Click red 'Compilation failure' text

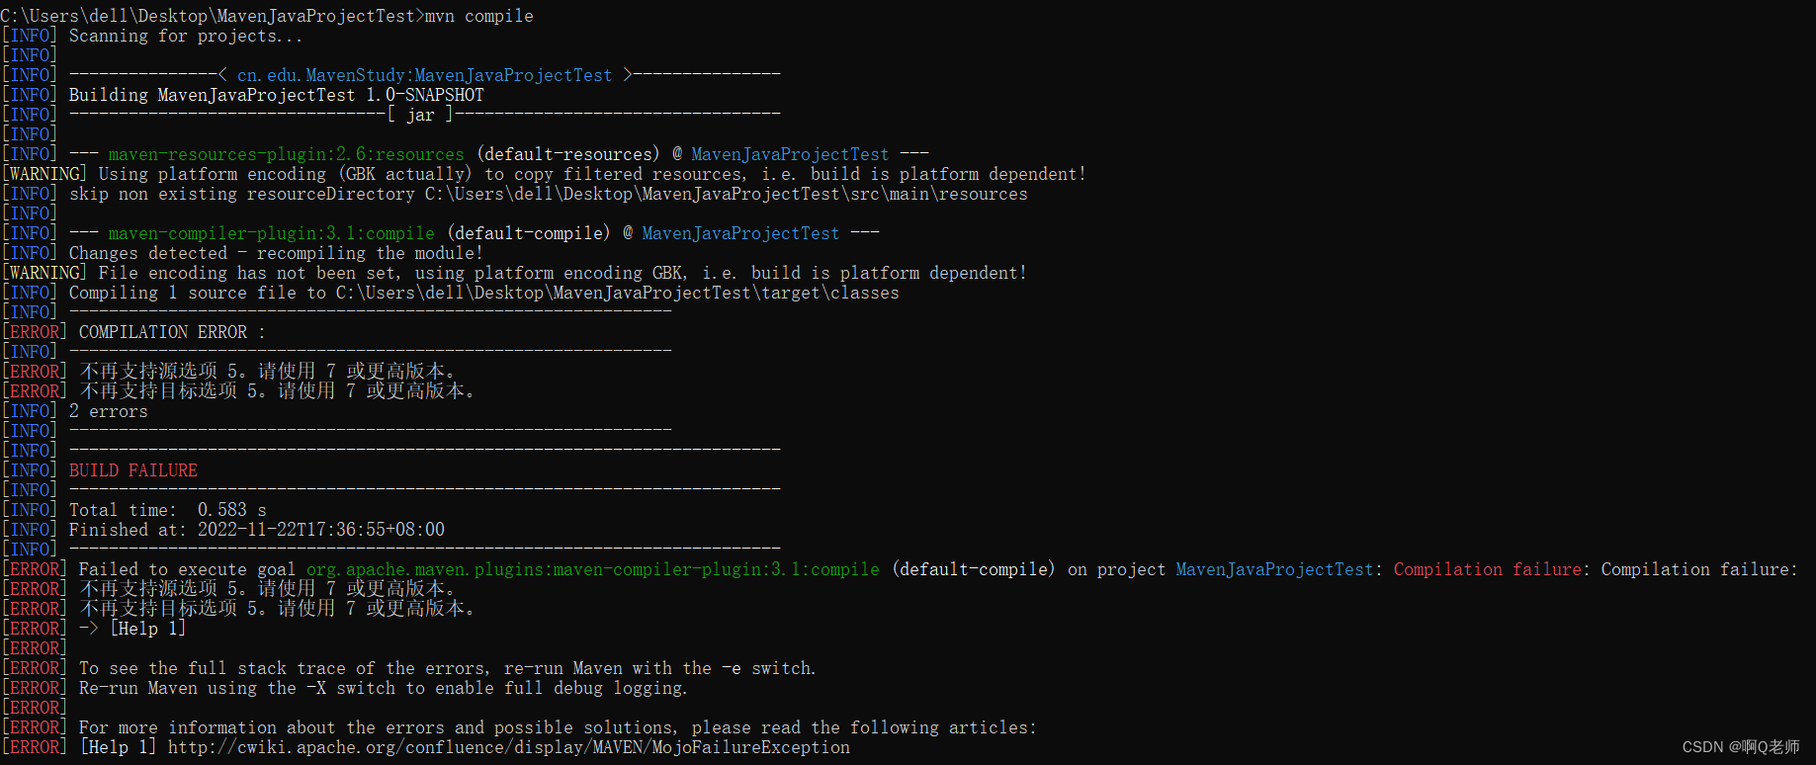[1488, 569]
